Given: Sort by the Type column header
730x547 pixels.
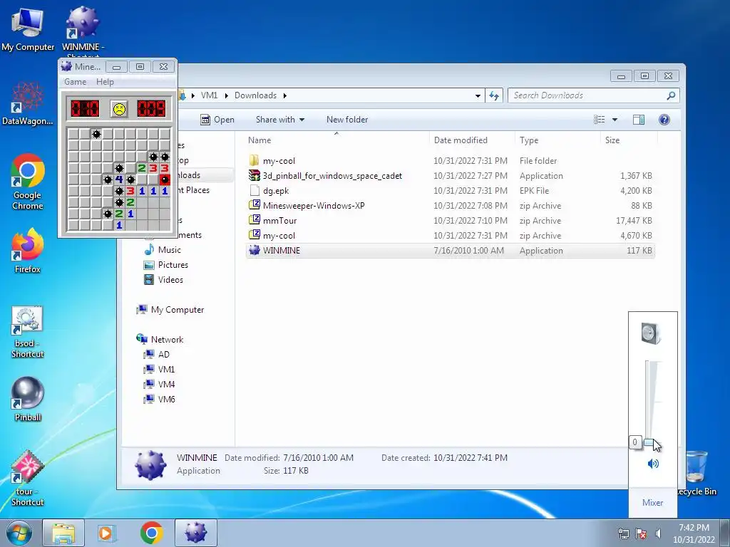Looking at the screenshot, I should point(557,140).
